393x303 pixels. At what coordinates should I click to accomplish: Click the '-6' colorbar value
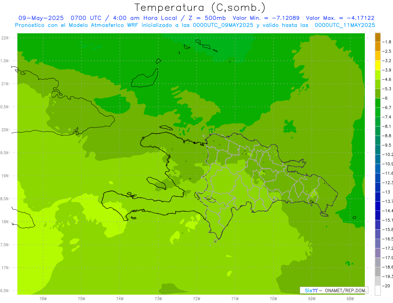coord(385,98)
